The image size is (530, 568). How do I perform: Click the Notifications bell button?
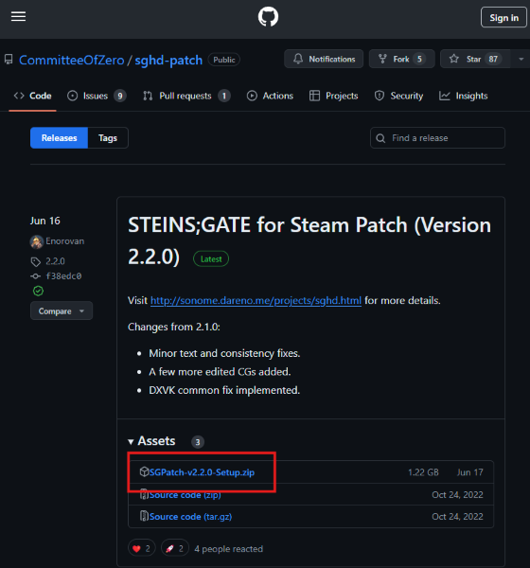click(x=324, y=59)
